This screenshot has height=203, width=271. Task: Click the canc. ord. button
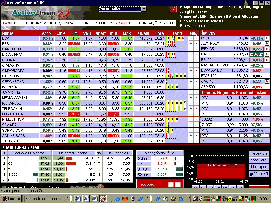click(259, 160)
